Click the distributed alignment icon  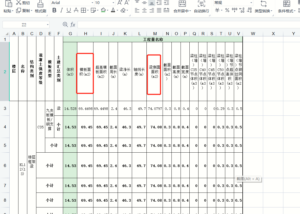tap(167, 10)
